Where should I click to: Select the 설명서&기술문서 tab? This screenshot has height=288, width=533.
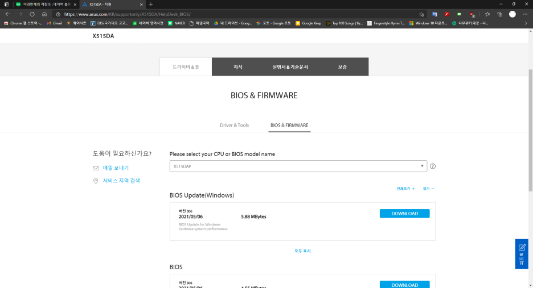click(x=290, y=67)
